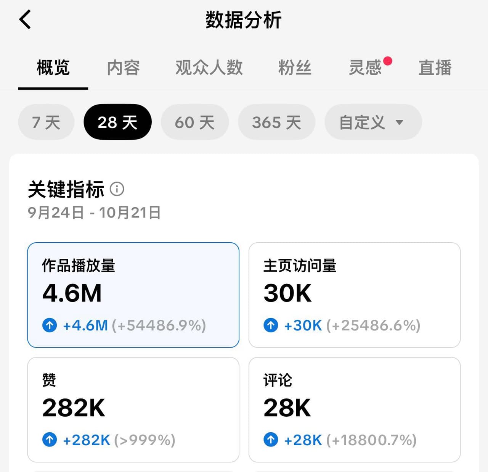
Task: Select the 主页访问量 30K metric card
Action: click(355, 295)
